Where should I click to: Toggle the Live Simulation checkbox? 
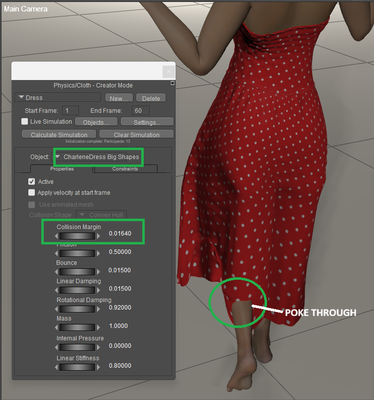click(x=24, y=122)
